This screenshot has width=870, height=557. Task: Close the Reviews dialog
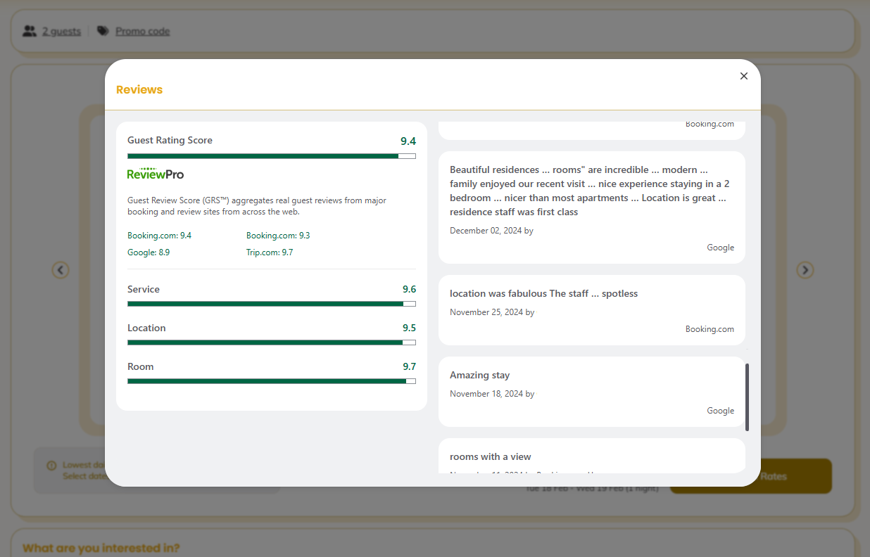click(x=744, y=76)
